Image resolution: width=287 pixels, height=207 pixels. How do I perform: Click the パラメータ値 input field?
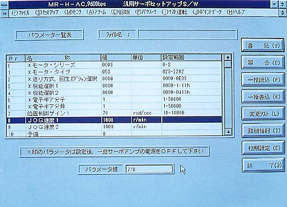click(149, 169)
